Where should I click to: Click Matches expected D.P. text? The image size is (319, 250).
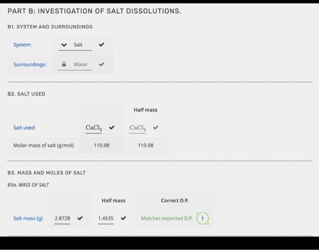tap(167, 218)
